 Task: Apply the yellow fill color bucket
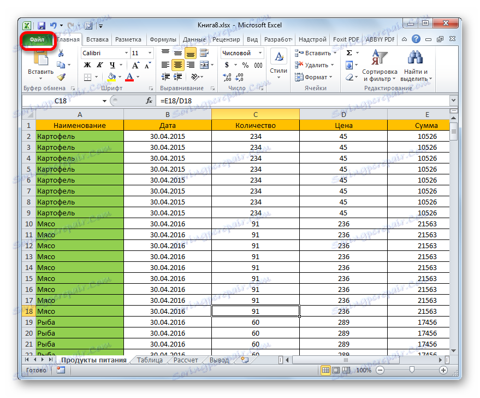112,77
